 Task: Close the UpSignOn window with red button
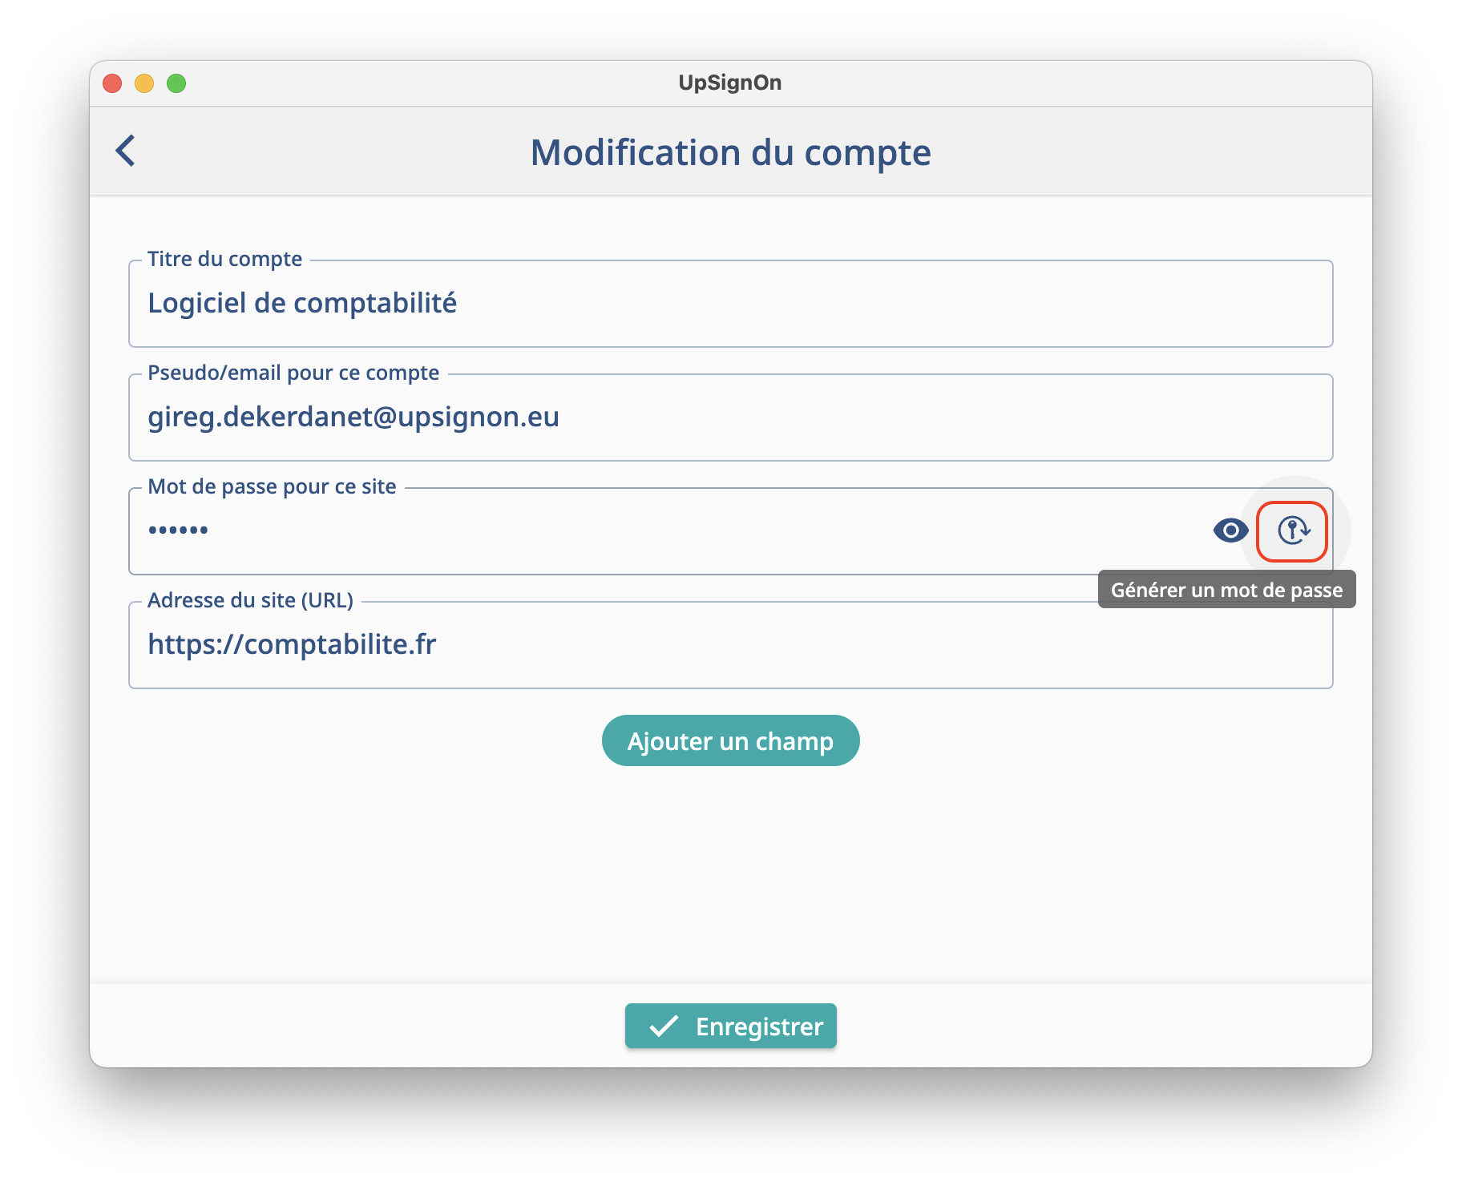click(112, 83)
